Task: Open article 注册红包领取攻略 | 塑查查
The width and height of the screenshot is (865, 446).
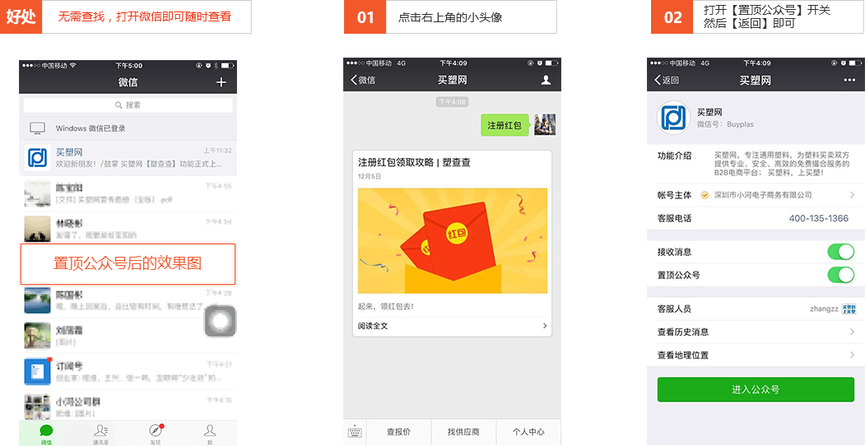Action: click(x=414, y=163)
